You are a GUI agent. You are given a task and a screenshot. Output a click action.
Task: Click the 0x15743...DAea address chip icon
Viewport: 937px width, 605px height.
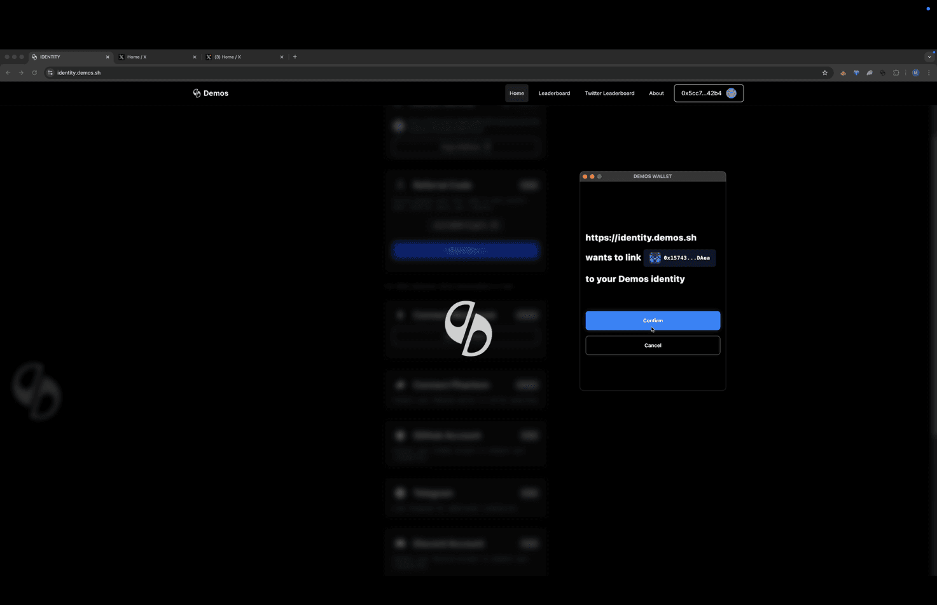[654, 258]
